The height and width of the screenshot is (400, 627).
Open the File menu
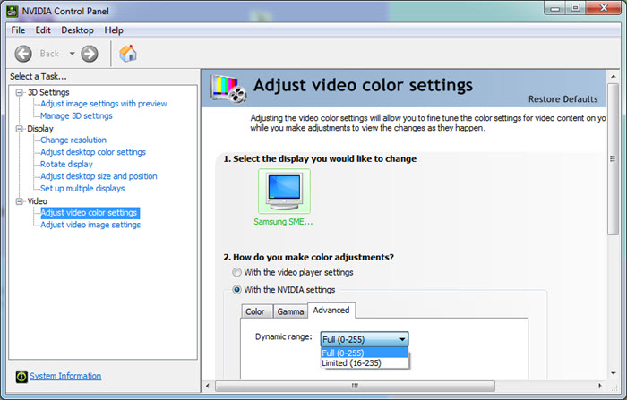coord(18,30)
